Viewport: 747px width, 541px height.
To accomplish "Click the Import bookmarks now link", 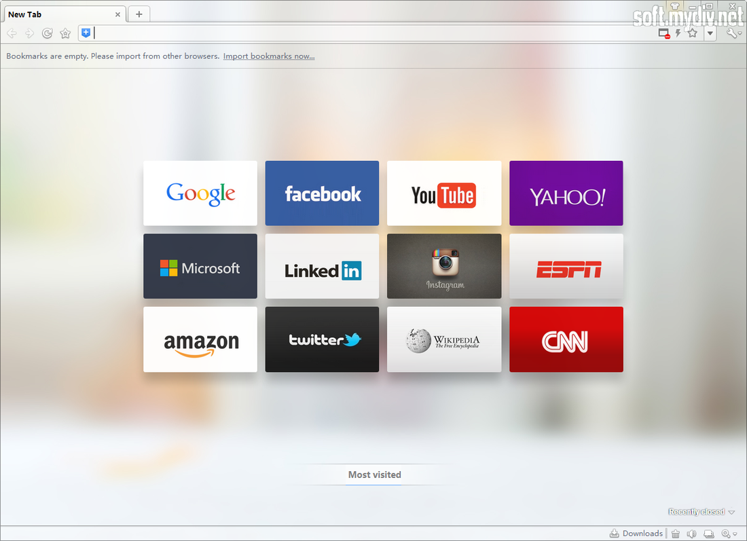I will click(x=269, y=56).
